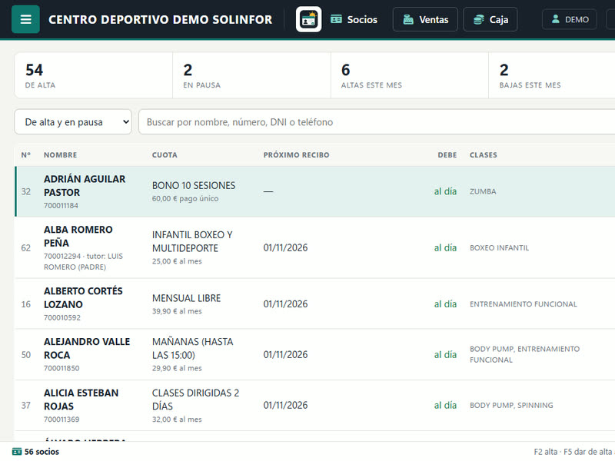Click the ZUMBA class of Adrián Aguilar

pyautogui.click(x=483, y=191)
